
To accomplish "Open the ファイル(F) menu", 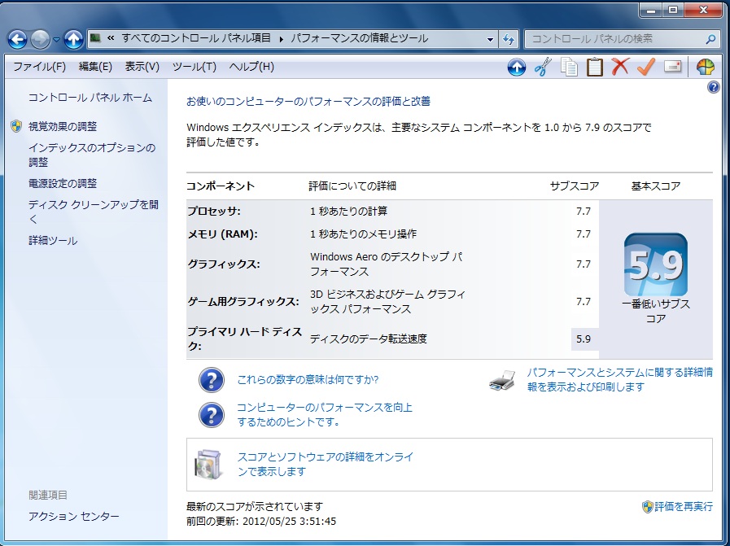I will 39,67.
